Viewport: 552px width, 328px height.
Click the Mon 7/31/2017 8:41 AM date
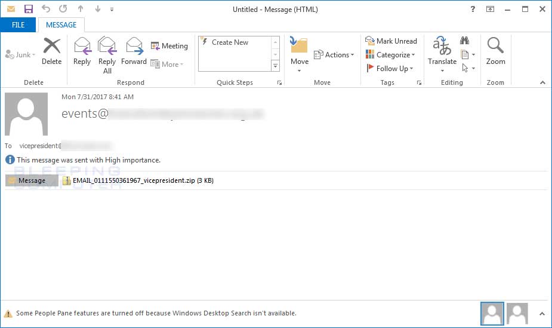97,97
